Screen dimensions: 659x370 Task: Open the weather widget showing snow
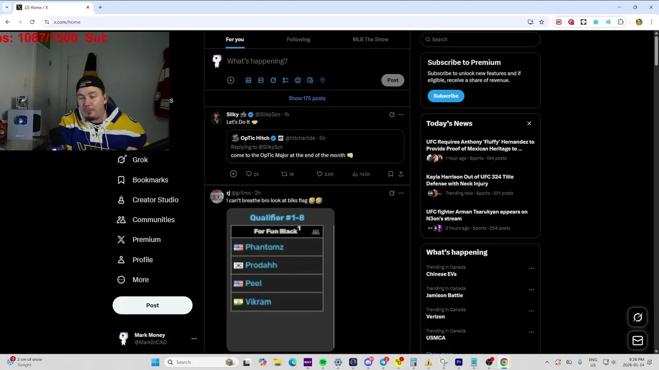(x=24, y=362)
